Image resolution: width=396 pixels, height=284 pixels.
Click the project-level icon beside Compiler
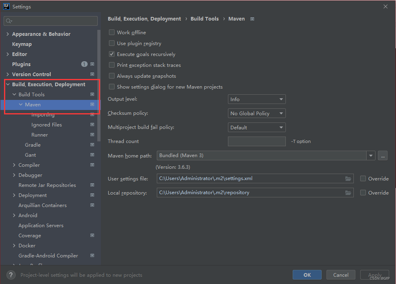[x=92, y=165]
